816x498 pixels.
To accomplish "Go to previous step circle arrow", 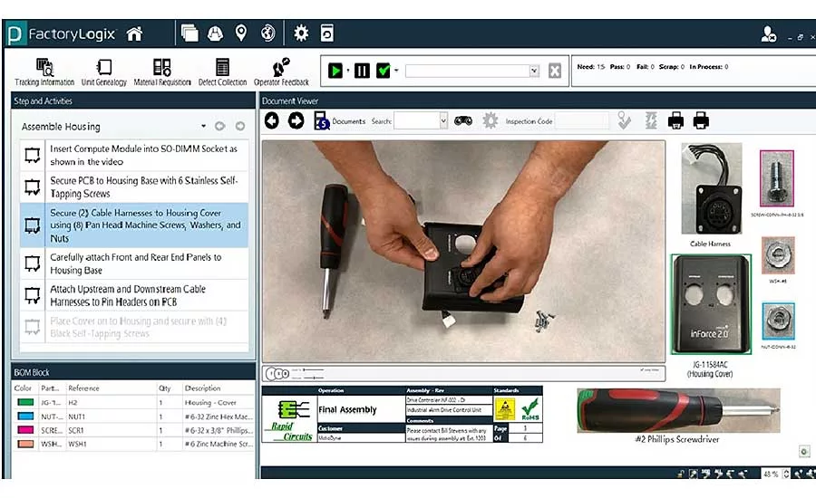I will pyautogui.click(x=220, y=127).
